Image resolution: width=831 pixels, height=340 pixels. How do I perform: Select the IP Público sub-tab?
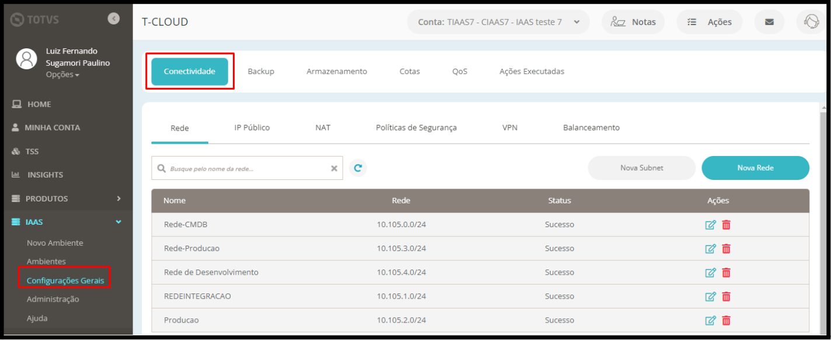252,127
